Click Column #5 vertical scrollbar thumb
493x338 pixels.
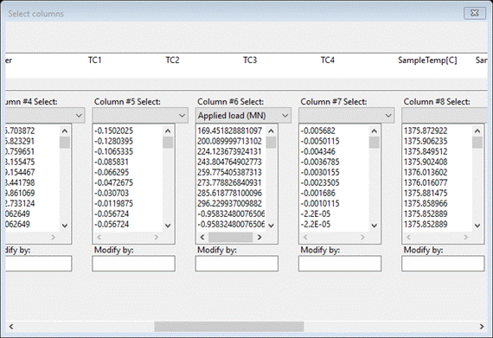click(168, 143)
